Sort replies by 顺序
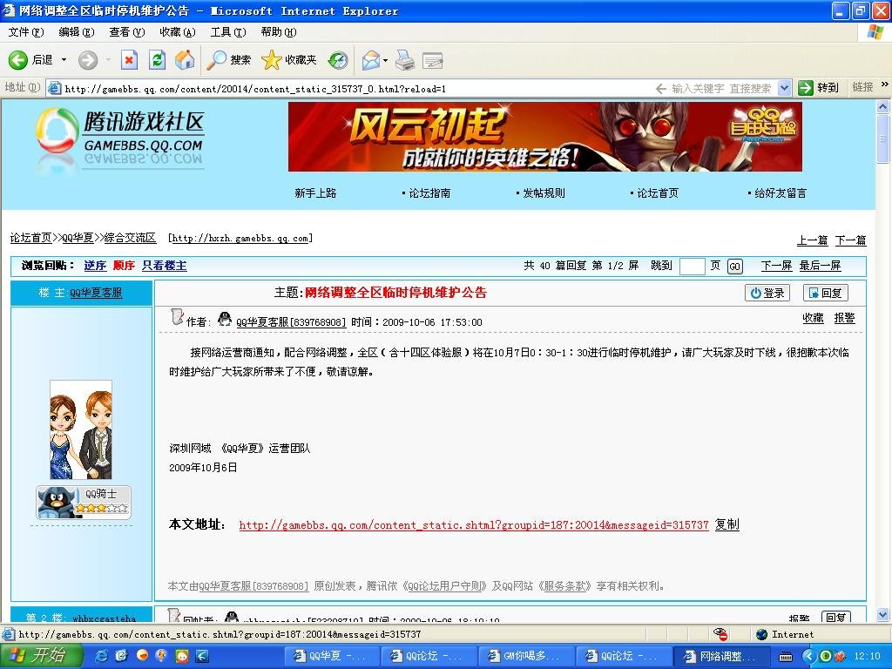Image resolution: width=892 pixels, height=669 pixels. (x=124, y=265)
